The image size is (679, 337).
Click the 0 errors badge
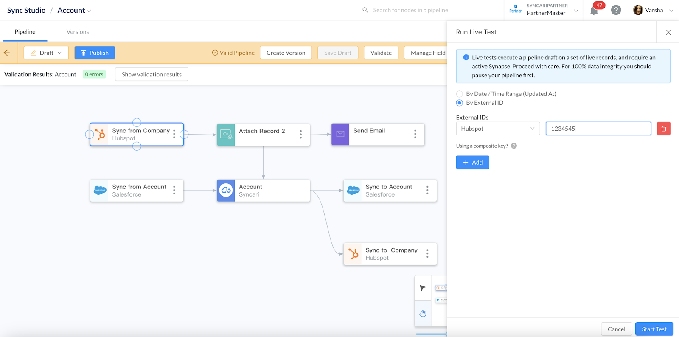[94, 74]
